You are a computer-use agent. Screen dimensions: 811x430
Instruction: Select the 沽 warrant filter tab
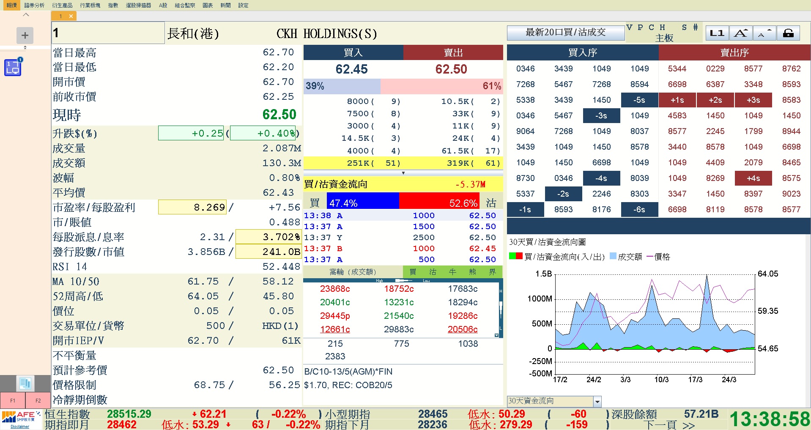[433, 272]
